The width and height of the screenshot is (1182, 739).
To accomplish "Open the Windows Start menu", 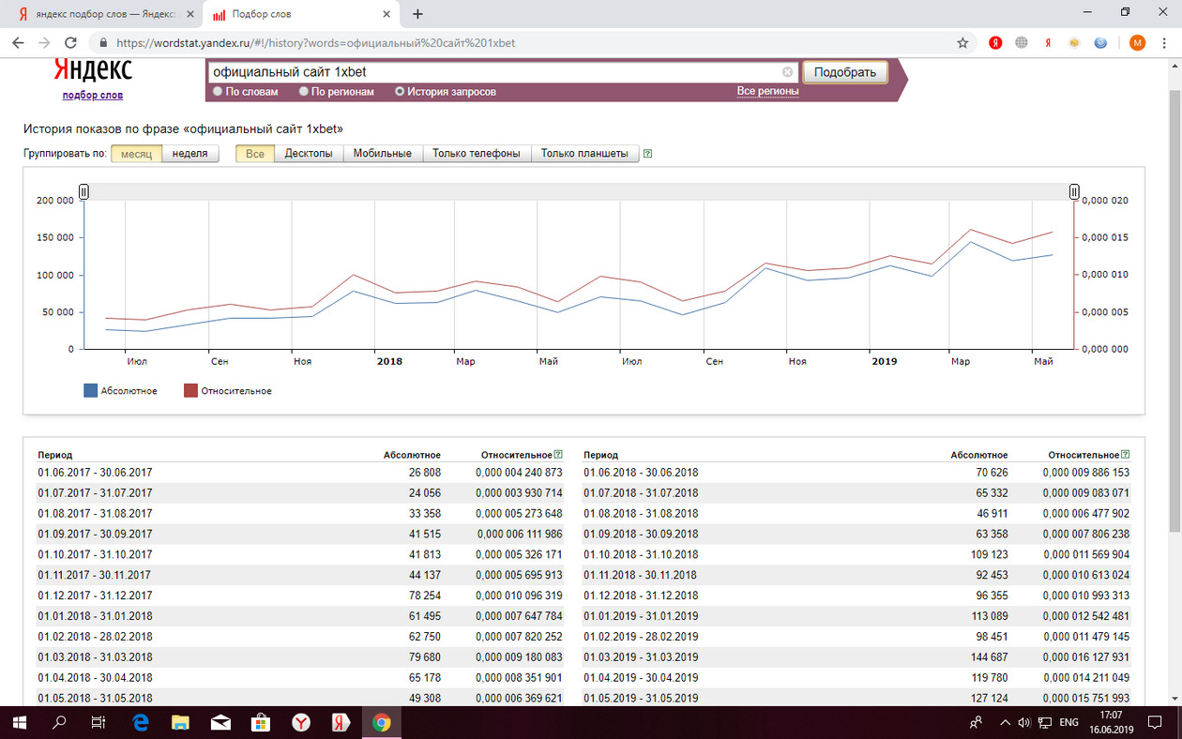I will [20, 723].
